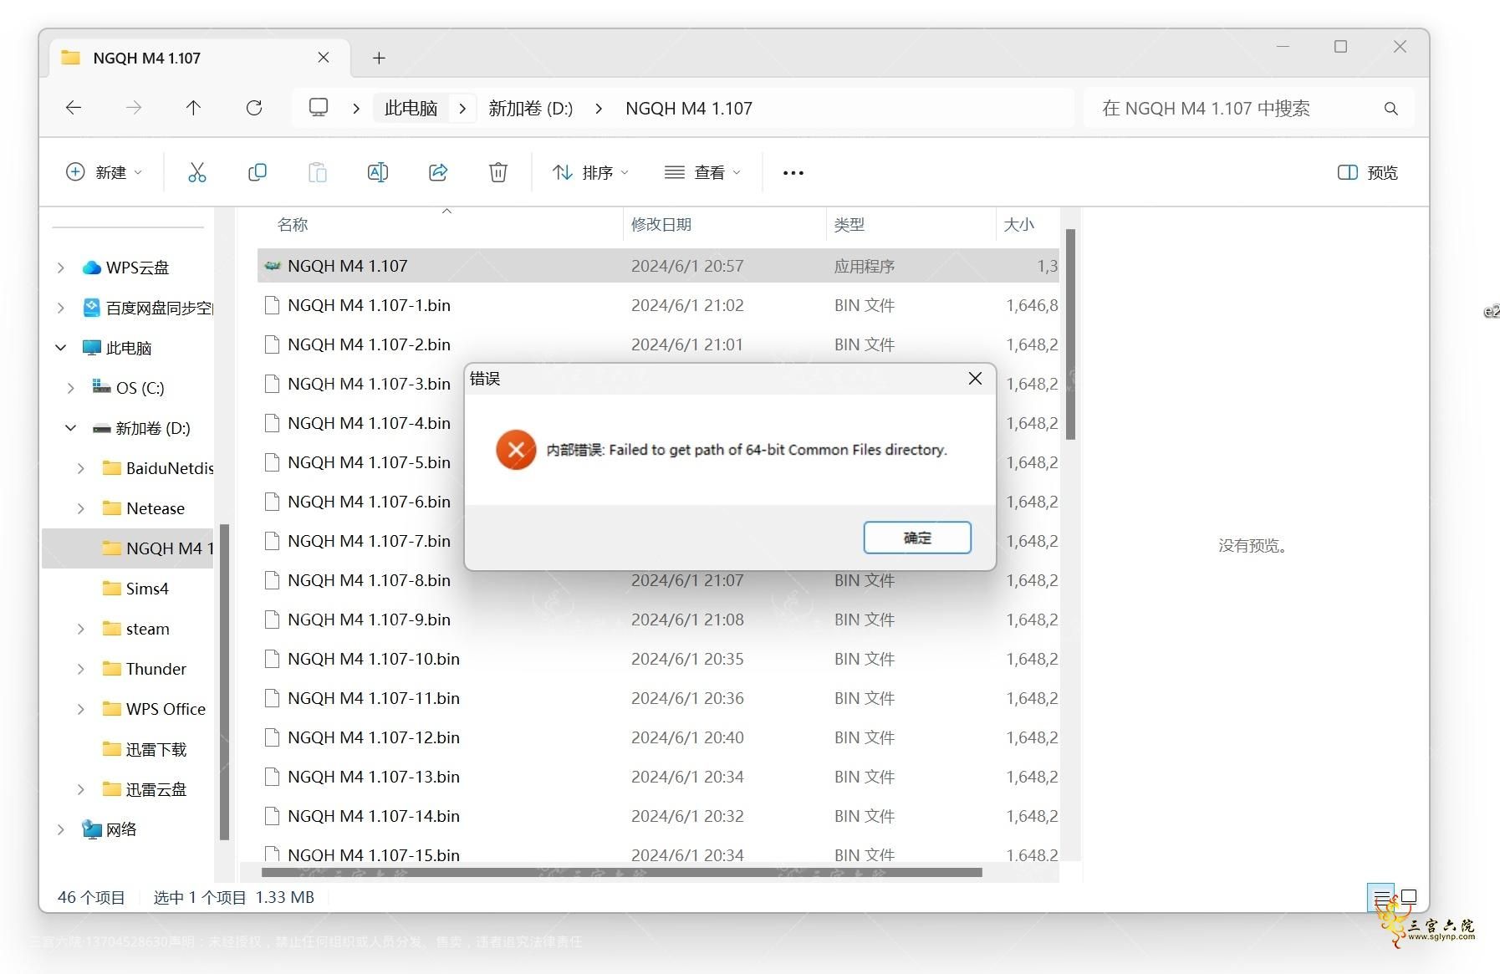The height and width of the screenshot is (974, 1500).
Task: Expand 迅雷云盘 folder node
Action: [x=81, y=789]
